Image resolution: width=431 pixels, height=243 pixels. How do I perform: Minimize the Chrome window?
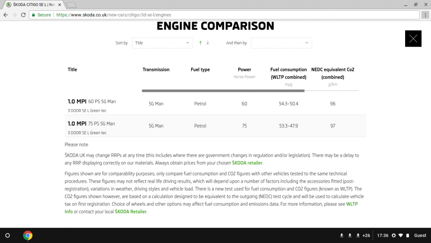406,5
